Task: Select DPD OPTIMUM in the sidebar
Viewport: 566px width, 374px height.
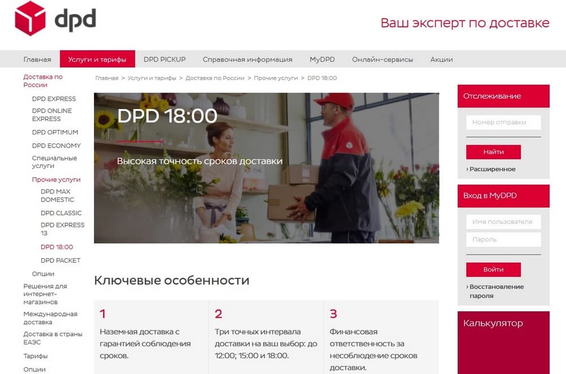Action: [x=55, y=132]
